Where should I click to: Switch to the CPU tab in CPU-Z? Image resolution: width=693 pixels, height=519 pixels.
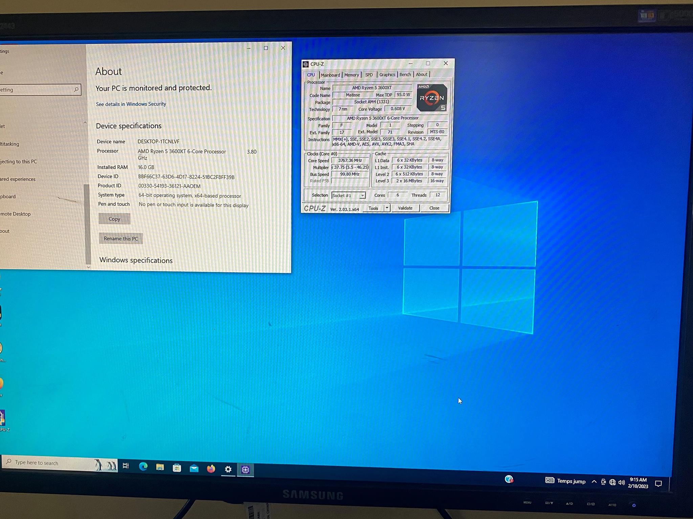311,75
